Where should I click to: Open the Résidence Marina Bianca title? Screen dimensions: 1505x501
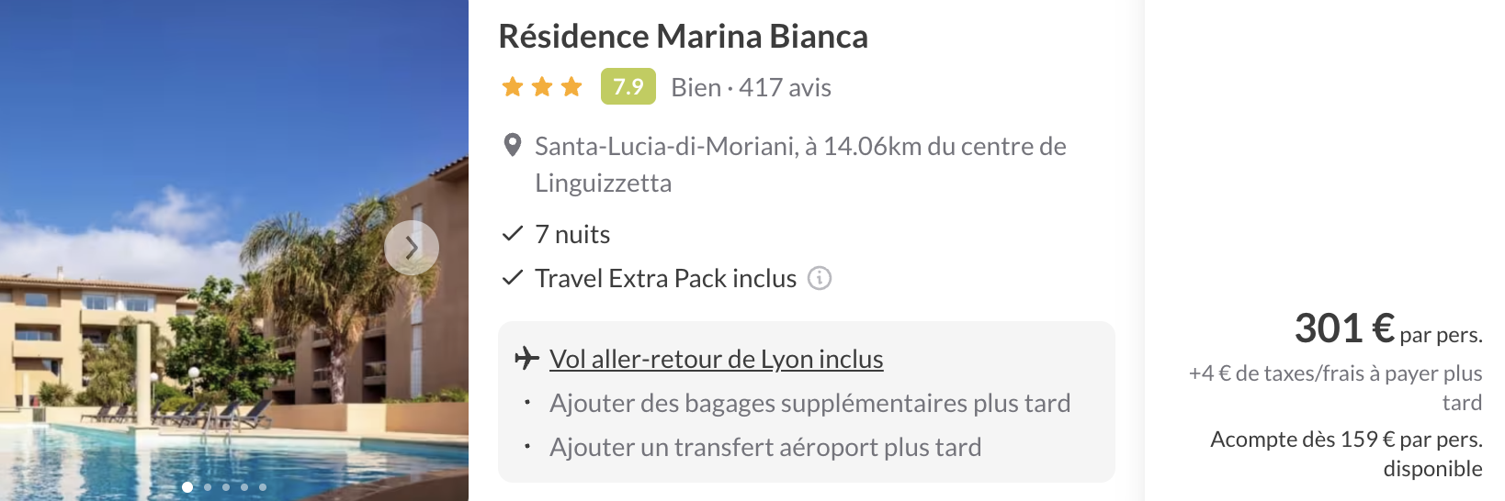click(x=683, y=37)
